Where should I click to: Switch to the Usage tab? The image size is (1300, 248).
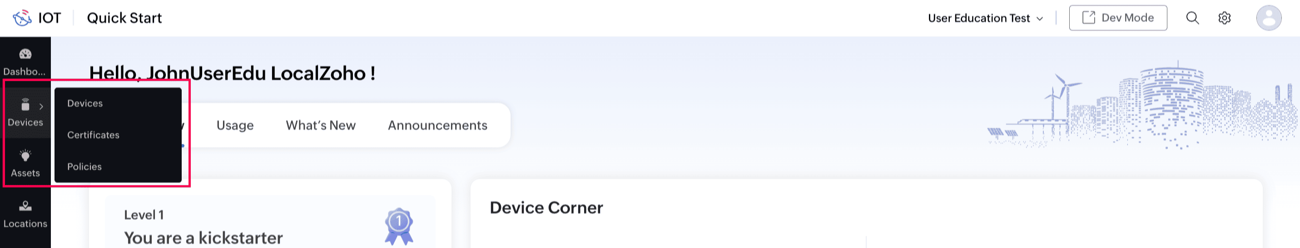[x=235, y=125]
